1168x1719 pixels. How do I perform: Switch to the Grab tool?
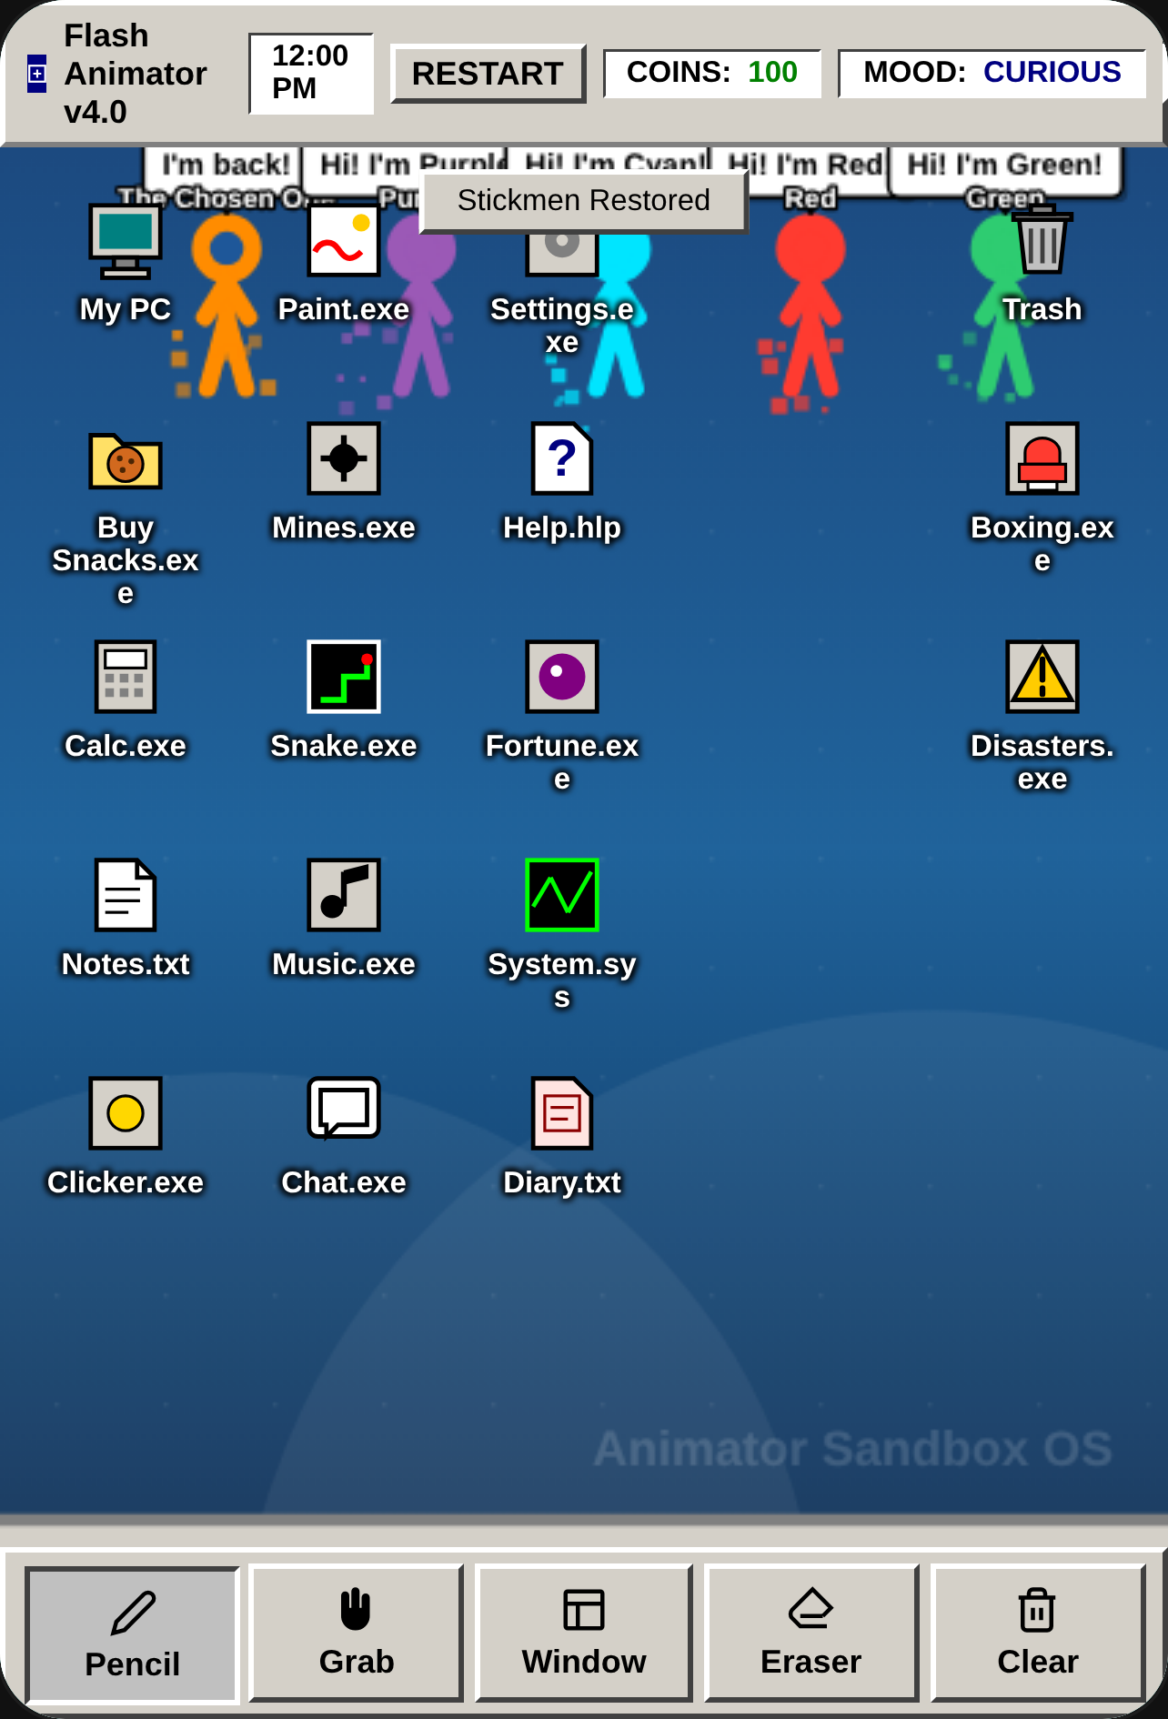point(357,1633)
